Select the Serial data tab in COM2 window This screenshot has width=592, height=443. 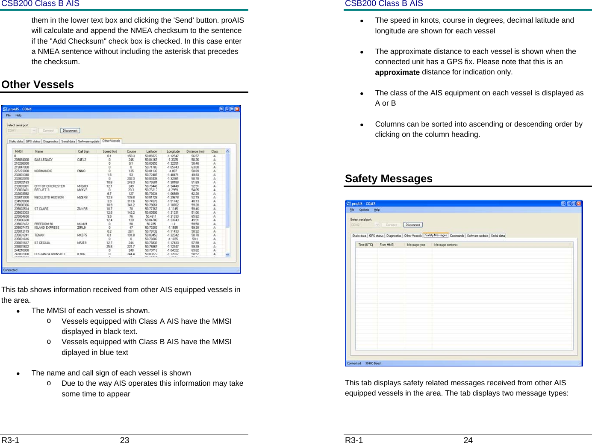(x=498, y=236)
